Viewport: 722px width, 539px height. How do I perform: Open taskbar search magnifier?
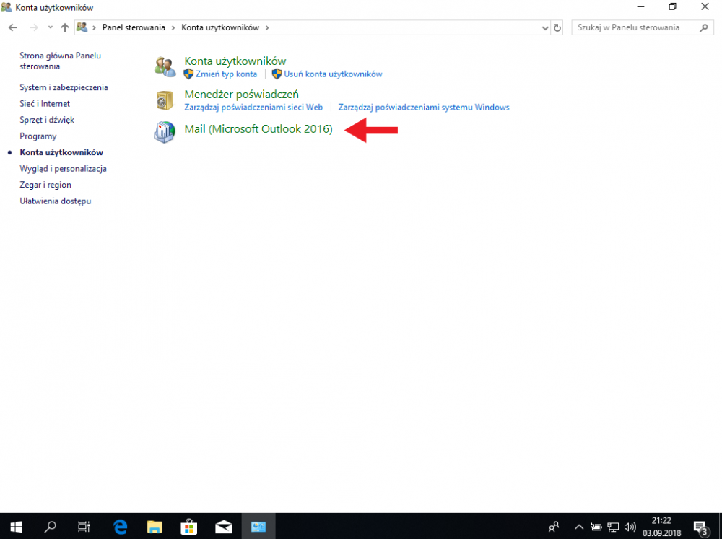(50, 527)
